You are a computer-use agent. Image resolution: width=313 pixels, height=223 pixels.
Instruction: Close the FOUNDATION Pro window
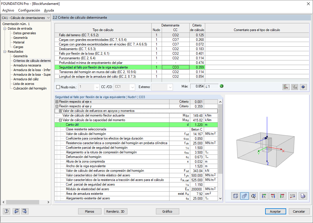(x=308, y=3)
